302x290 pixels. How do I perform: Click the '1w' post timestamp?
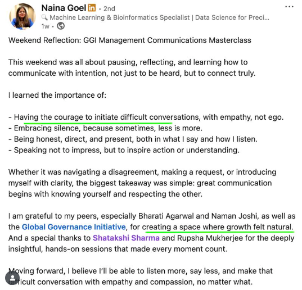click(x=45, y=26)
